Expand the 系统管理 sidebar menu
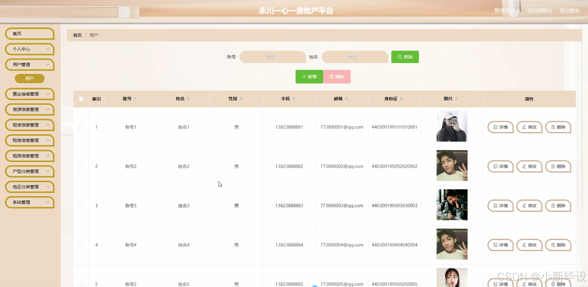588x287 pixels. (x=30, y=202)
